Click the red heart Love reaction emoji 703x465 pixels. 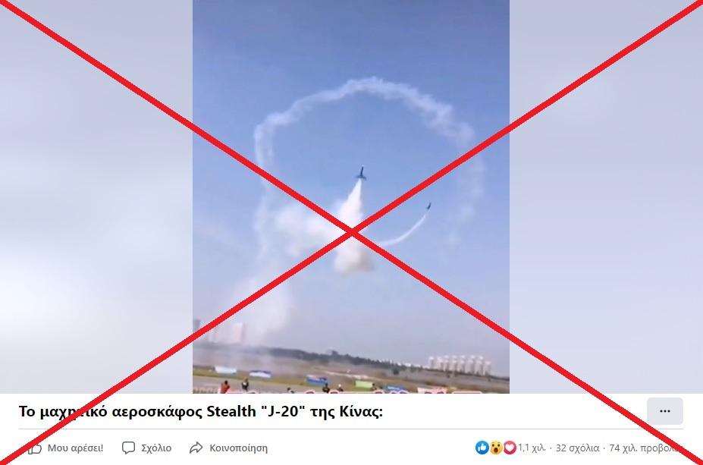pyautogui.click(x=510, y=447)
